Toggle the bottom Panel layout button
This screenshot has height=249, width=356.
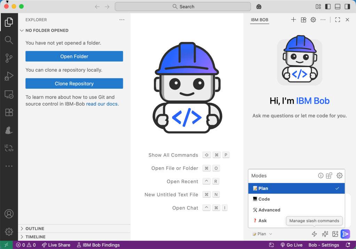[x=338, y=7]
